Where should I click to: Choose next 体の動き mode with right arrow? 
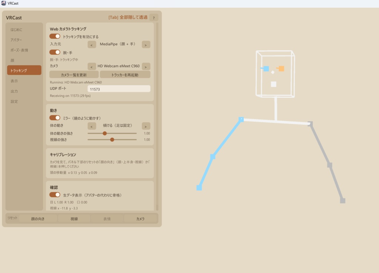point(146,126)
